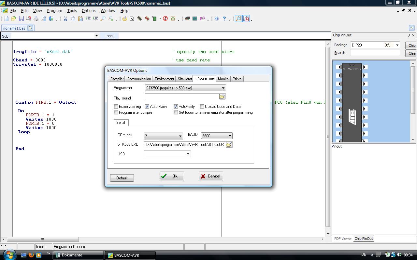Enable Program after compile

[116, 112]
